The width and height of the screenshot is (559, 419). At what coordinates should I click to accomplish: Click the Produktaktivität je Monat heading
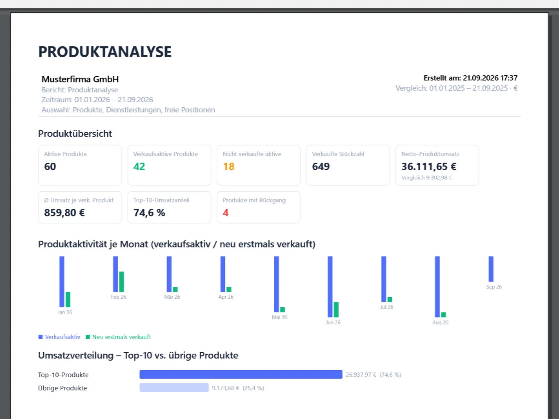[x=177, y=244]
